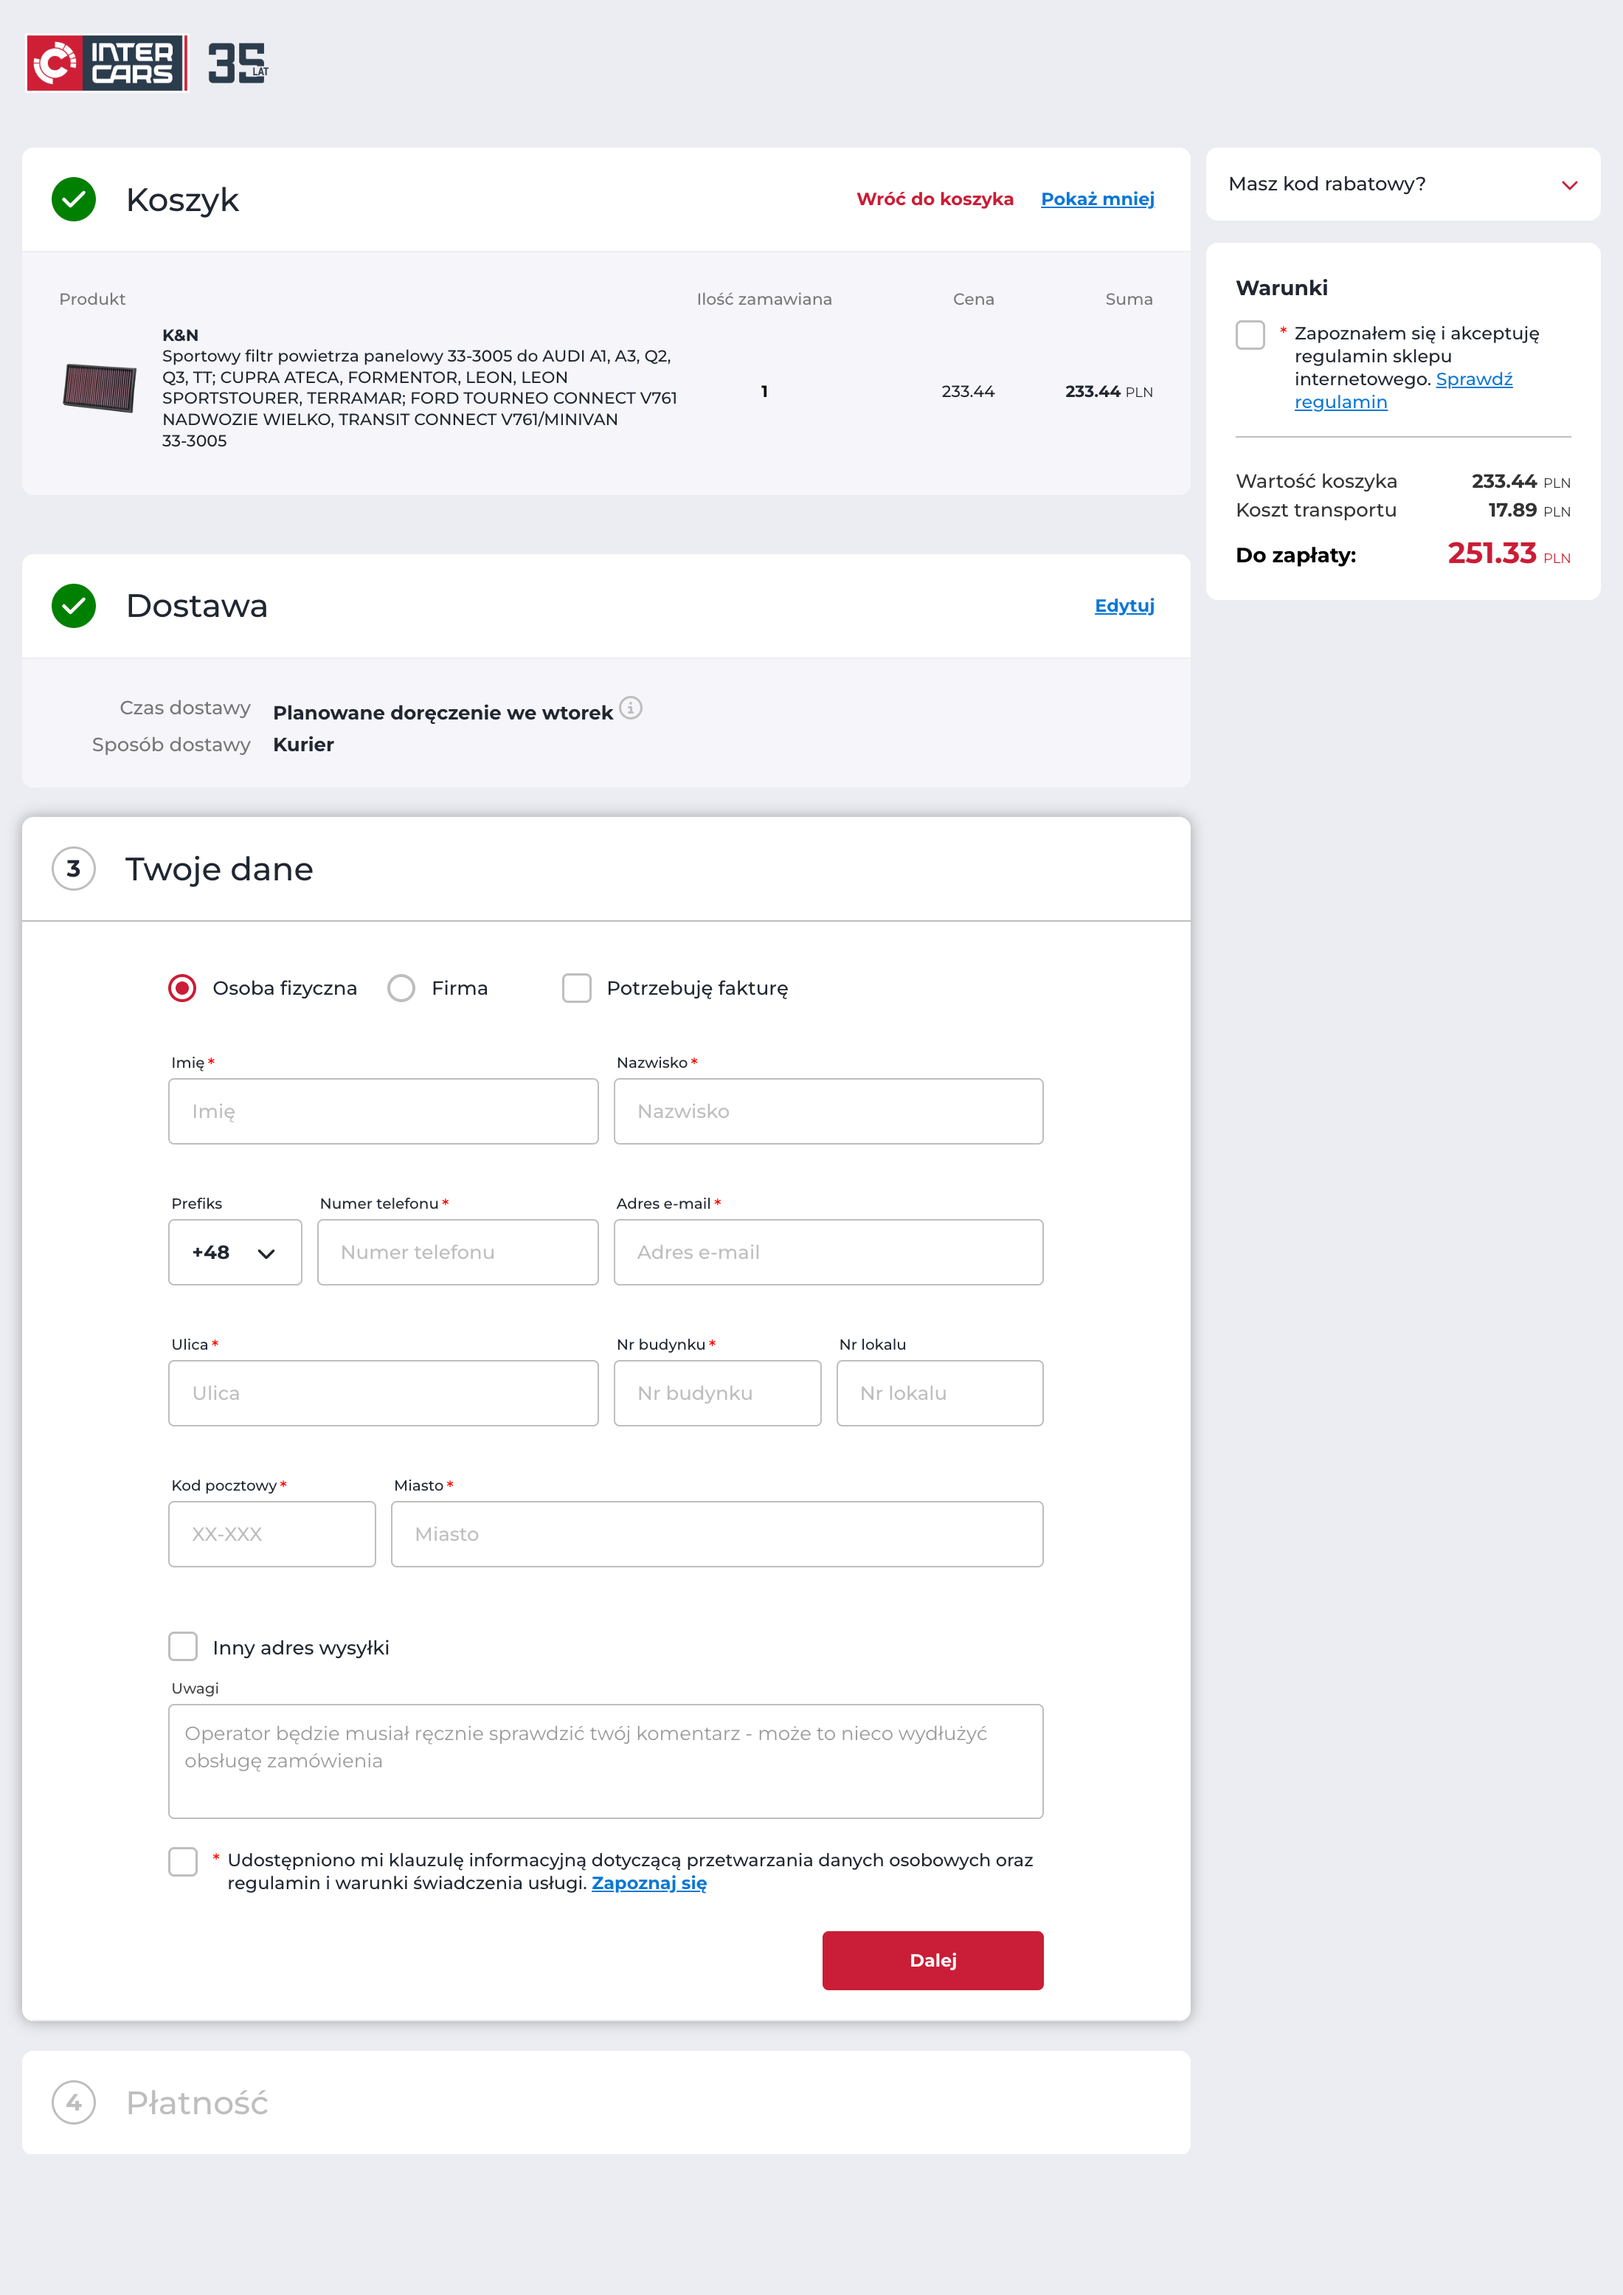
Task: Click the delivery time info icon
Action: point(631,708)
